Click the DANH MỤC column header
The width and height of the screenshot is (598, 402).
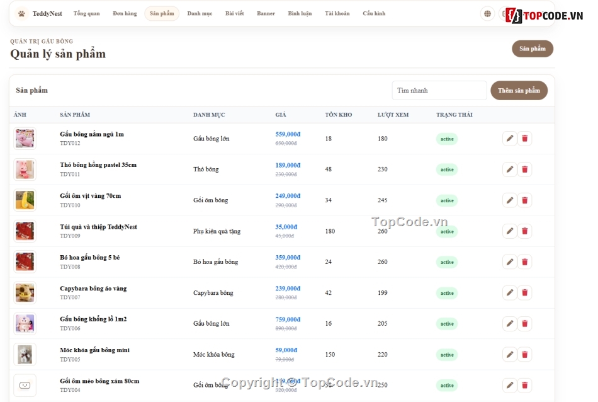[x=209, y=115]
